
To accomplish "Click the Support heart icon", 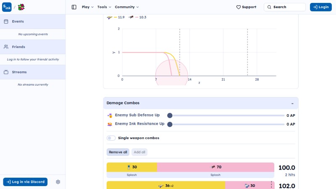I will click(239, 7).
